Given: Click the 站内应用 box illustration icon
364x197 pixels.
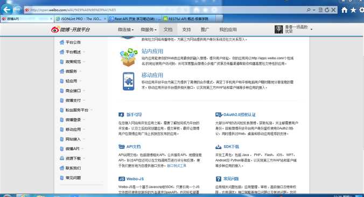Looking at the screenshot, I should [x=129, y=57].
